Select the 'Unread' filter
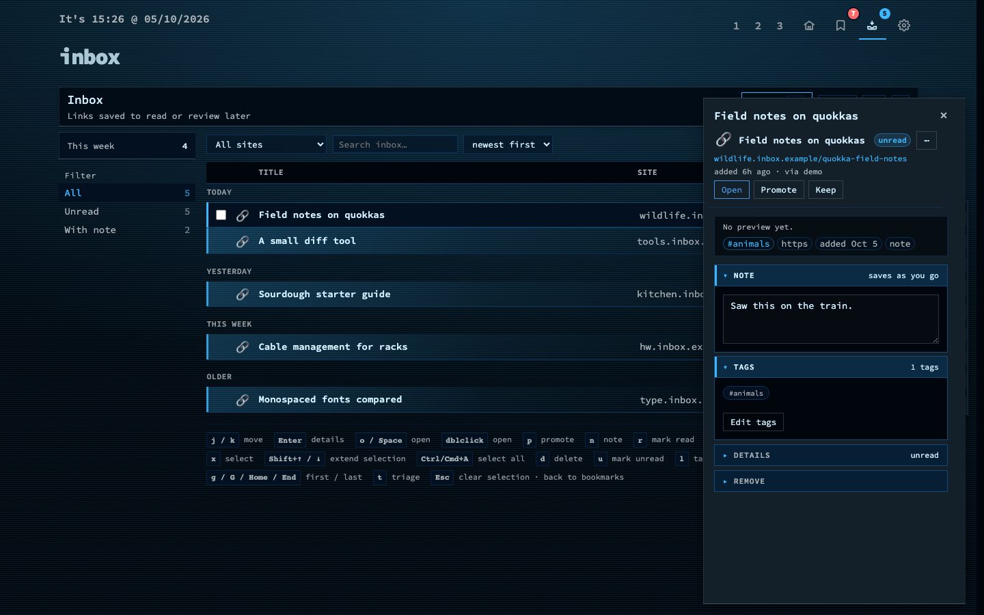The width and height of the screenshot is (984, 615). [127, 212]
